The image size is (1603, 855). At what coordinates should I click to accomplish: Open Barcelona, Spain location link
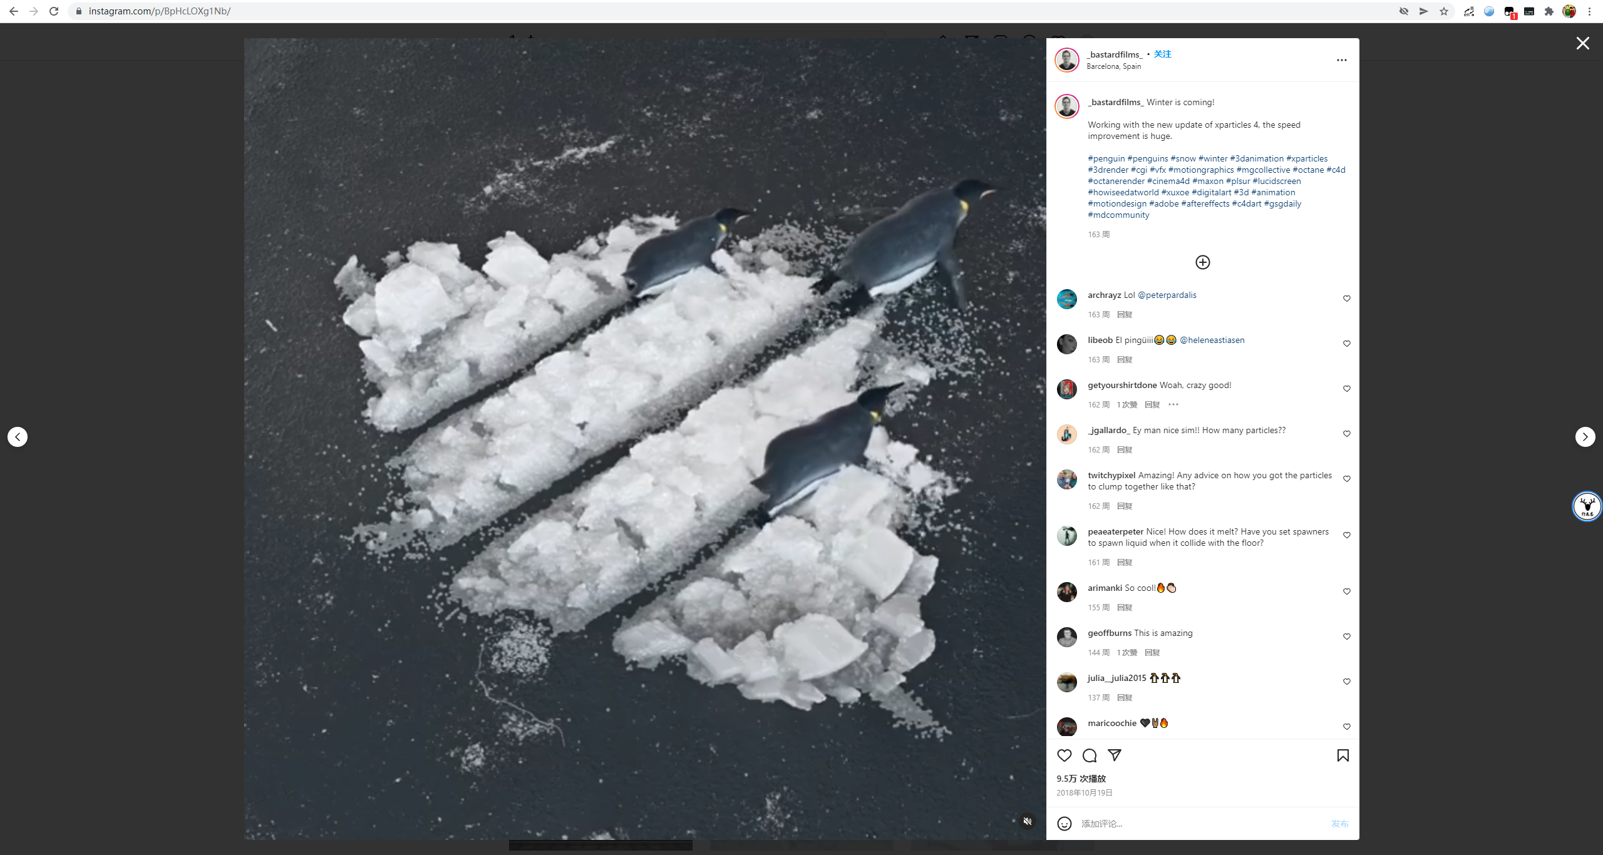coord(1114,66)
